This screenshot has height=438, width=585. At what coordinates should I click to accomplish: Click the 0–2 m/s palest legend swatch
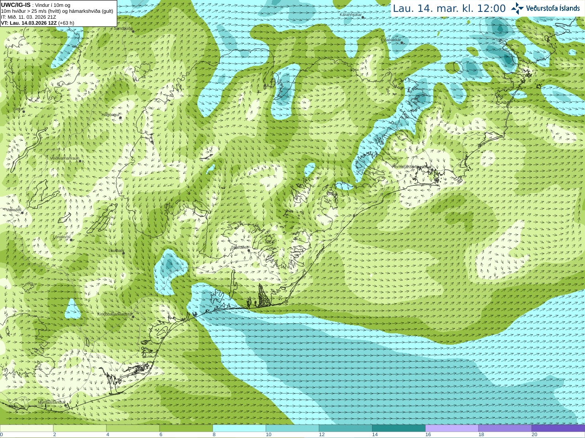[27, 428]
